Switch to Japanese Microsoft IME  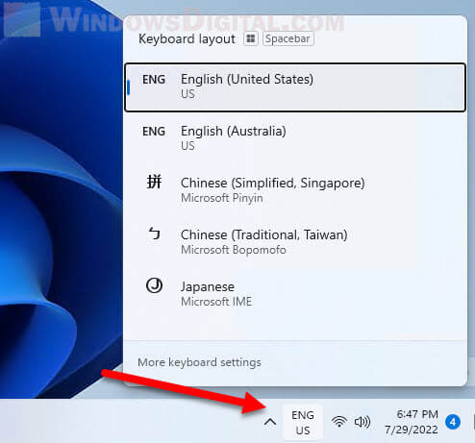click(295, 294)
